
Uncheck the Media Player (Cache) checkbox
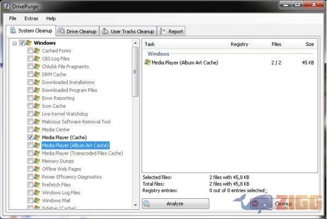(x=30, y=138)
